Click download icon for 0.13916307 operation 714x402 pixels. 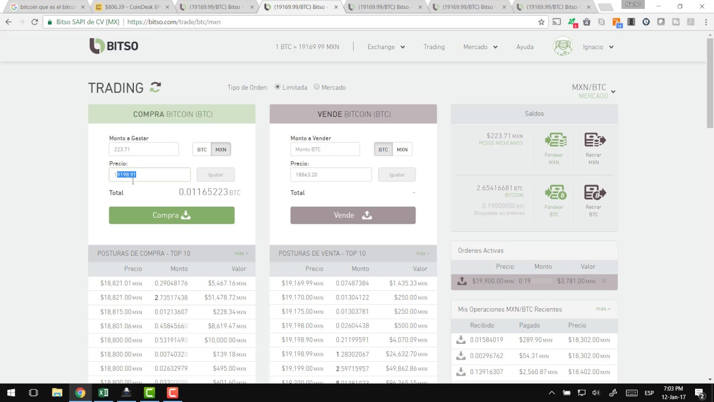pyautogui.click(x=461, y=371)
